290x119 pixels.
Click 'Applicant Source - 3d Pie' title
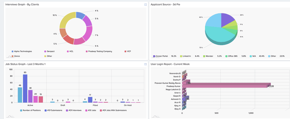tap(166, 4)
